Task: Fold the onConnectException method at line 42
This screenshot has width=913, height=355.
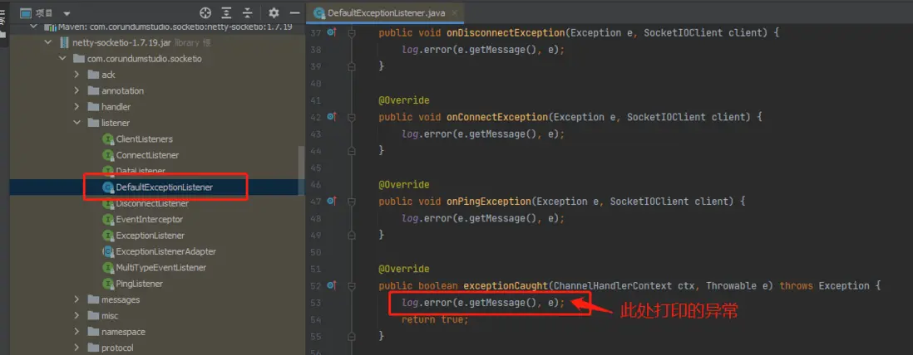Action: click(351, 117)
